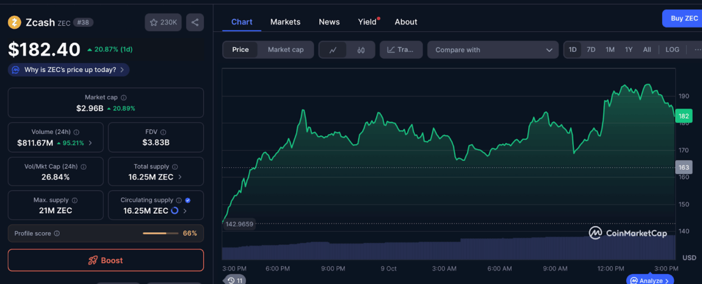Image resolution: width=702 pixels, height=284 pixels.
Task: Click Why is ZEC's price up today
Action: (x=69, y=70)
